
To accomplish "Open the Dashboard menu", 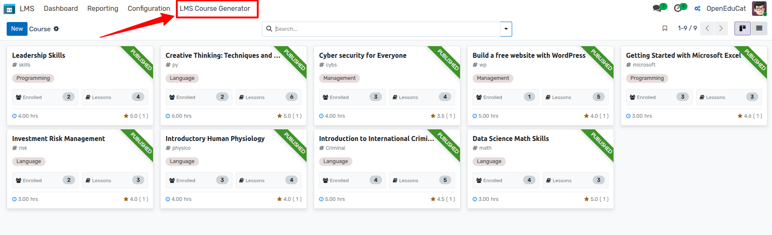I will point(61,8).
